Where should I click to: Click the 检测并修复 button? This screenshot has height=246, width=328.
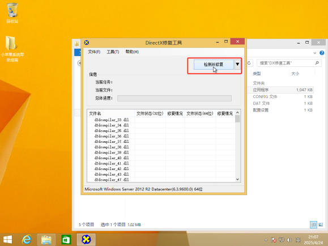[x=214, y=65]
